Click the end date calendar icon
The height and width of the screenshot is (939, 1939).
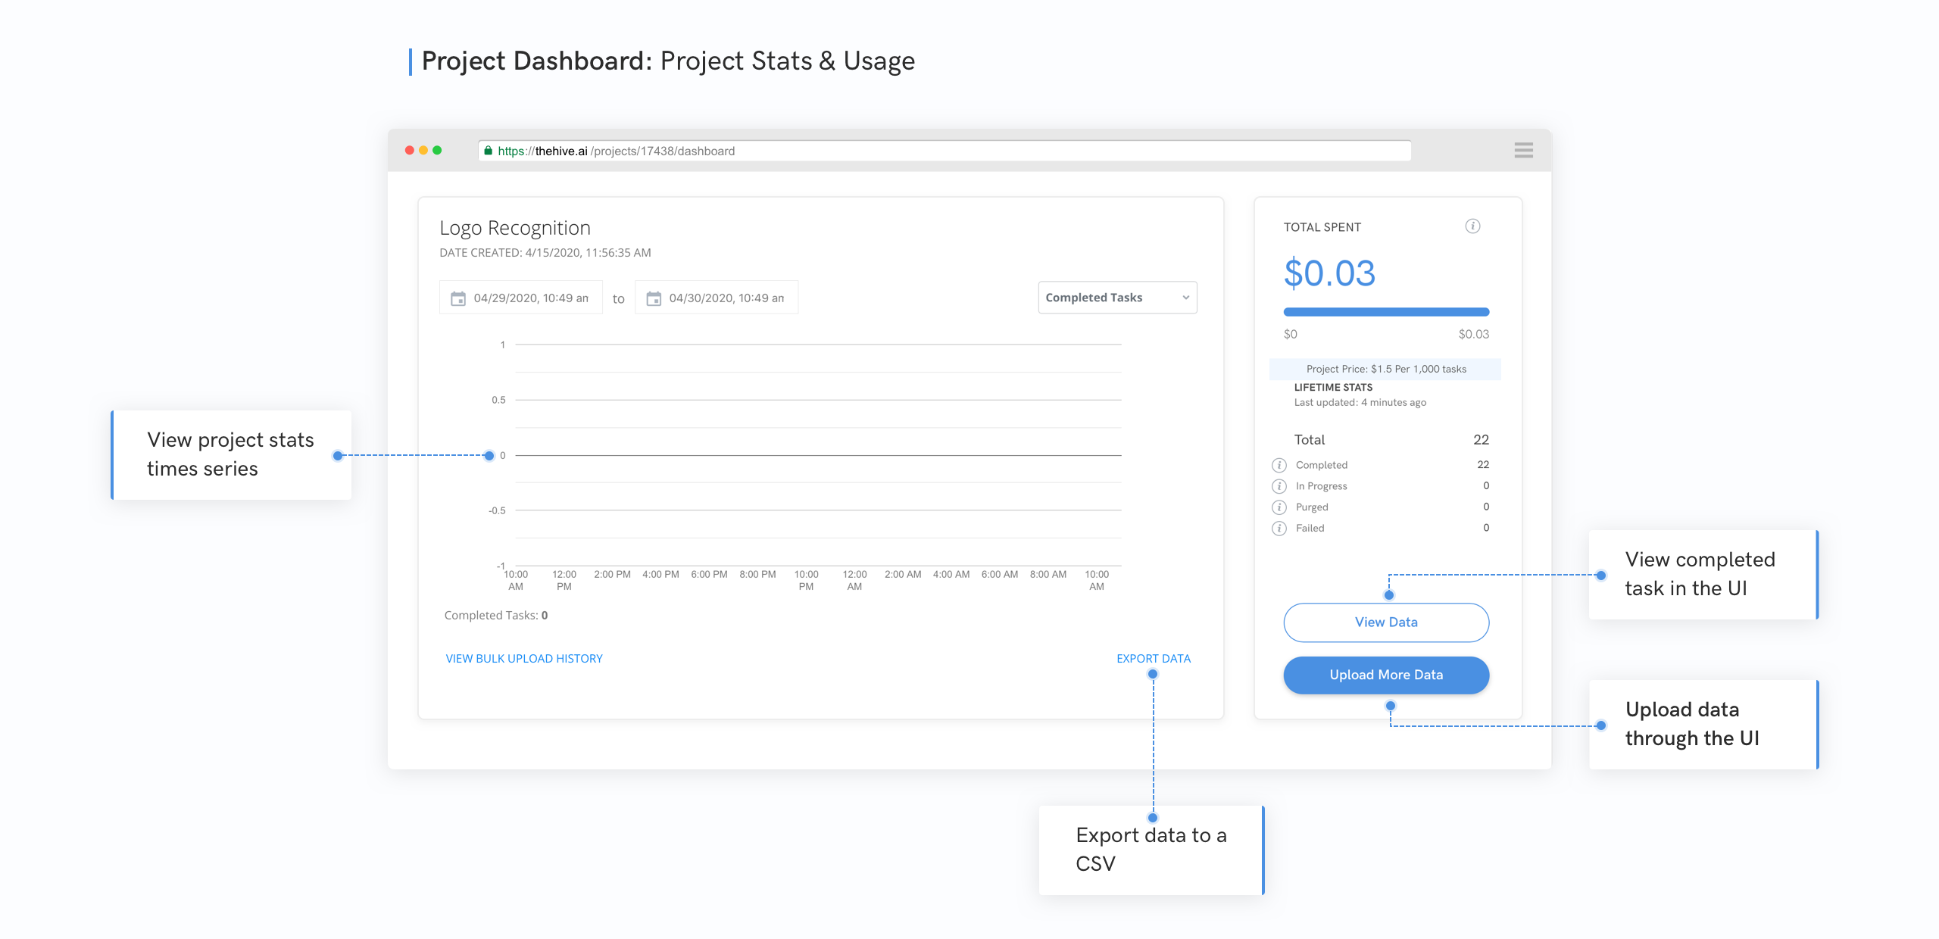[654, 298]
